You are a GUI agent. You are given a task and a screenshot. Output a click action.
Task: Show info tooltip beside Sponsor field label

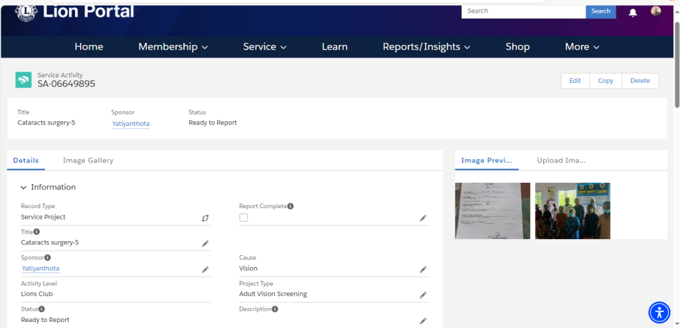(x=48, y=258)
